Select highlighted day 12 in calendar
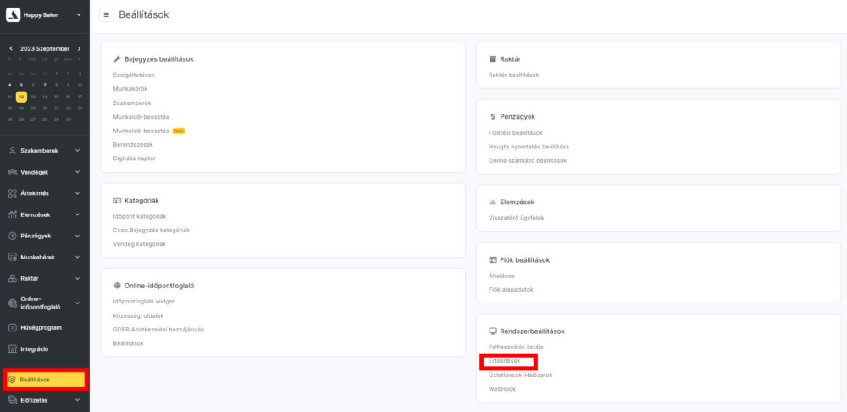This screenshot has width=847, height=412. [21, 97]
